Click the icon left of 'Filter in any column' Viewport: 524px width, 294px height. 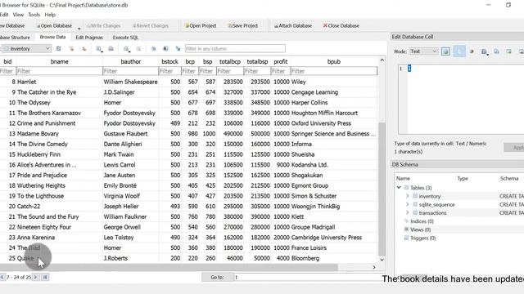pos(178,49)
